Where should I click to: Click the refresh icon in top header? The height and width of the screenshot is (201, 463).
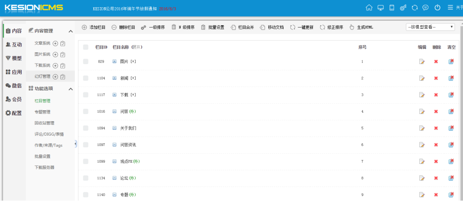414,8
